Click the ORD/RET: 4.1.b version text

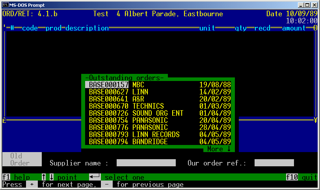30,14
